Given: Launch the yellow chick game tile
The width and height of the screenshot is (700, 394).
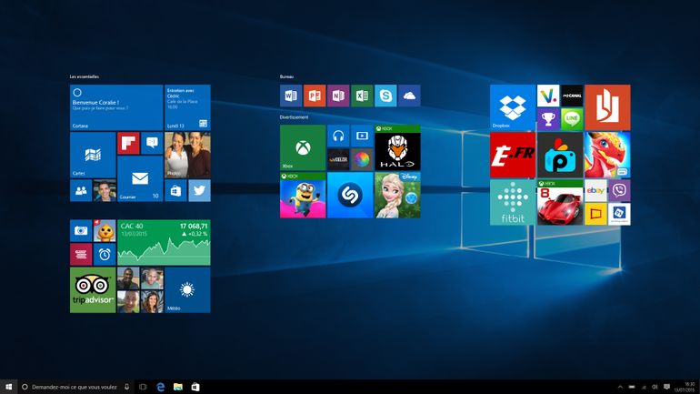Looking at the screenshot, I should [x=105, y=230].
